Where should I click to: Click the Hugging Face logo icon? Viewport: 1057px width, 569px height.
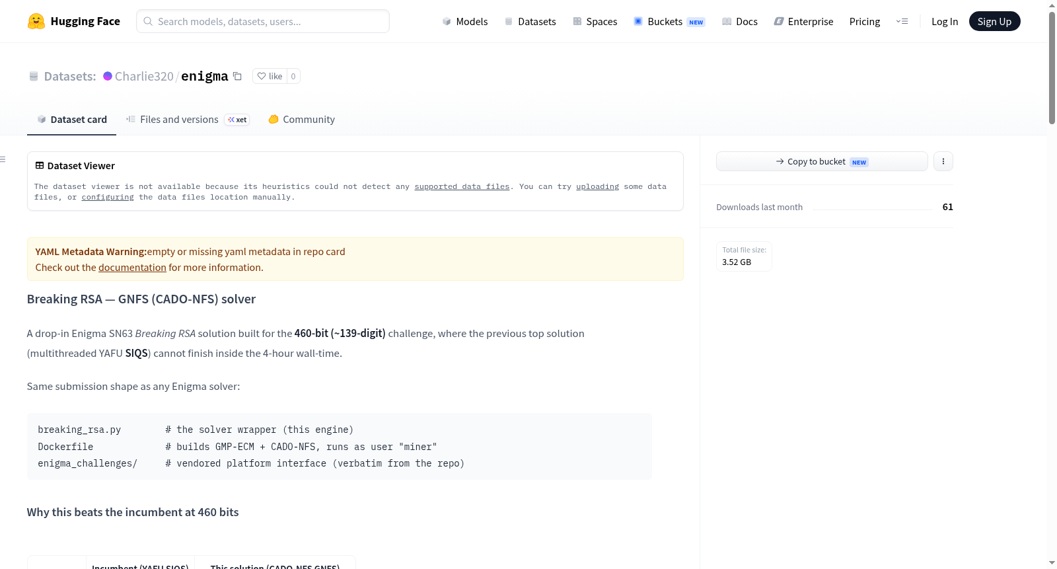point(36,21)
